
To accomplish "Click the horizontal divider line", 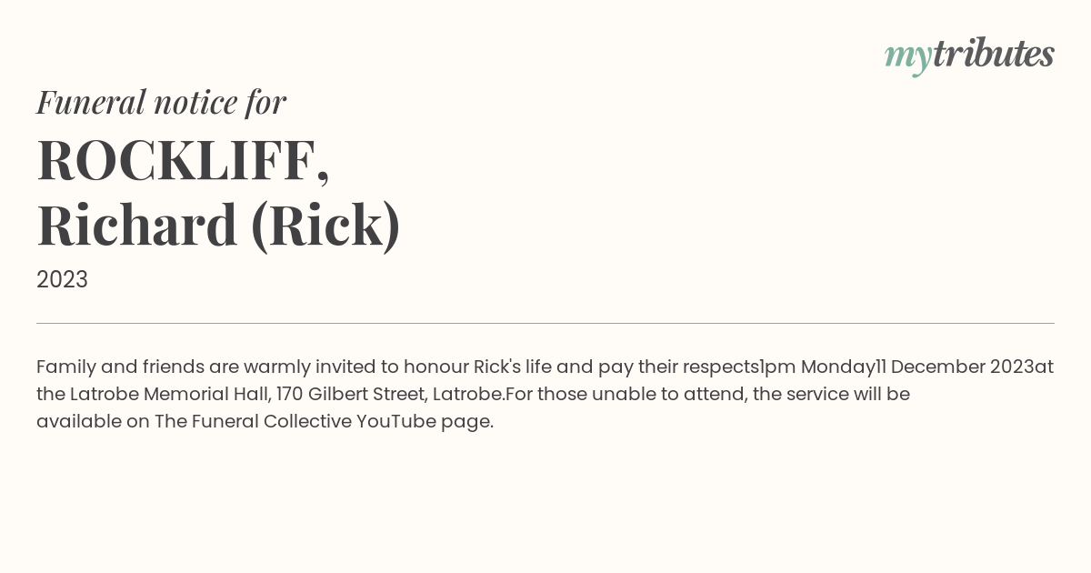I will point(545,323).
